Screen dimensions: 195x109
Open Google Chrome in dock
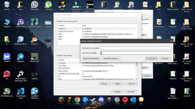(x=77, y=100)
